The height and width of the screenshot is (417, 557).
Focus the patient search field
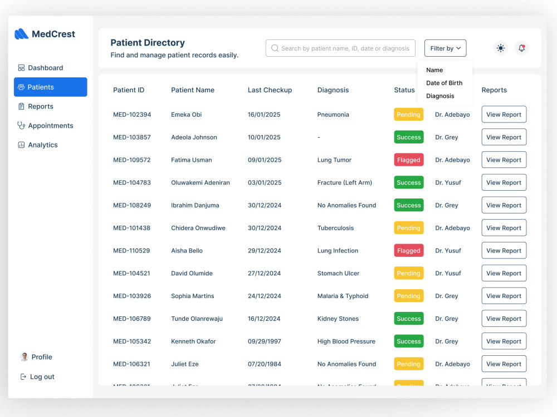coord(340,48)
